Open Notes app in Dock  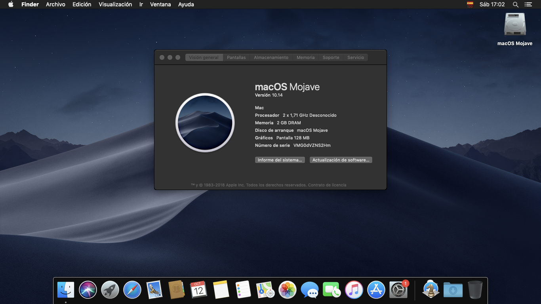pos(221,290)
